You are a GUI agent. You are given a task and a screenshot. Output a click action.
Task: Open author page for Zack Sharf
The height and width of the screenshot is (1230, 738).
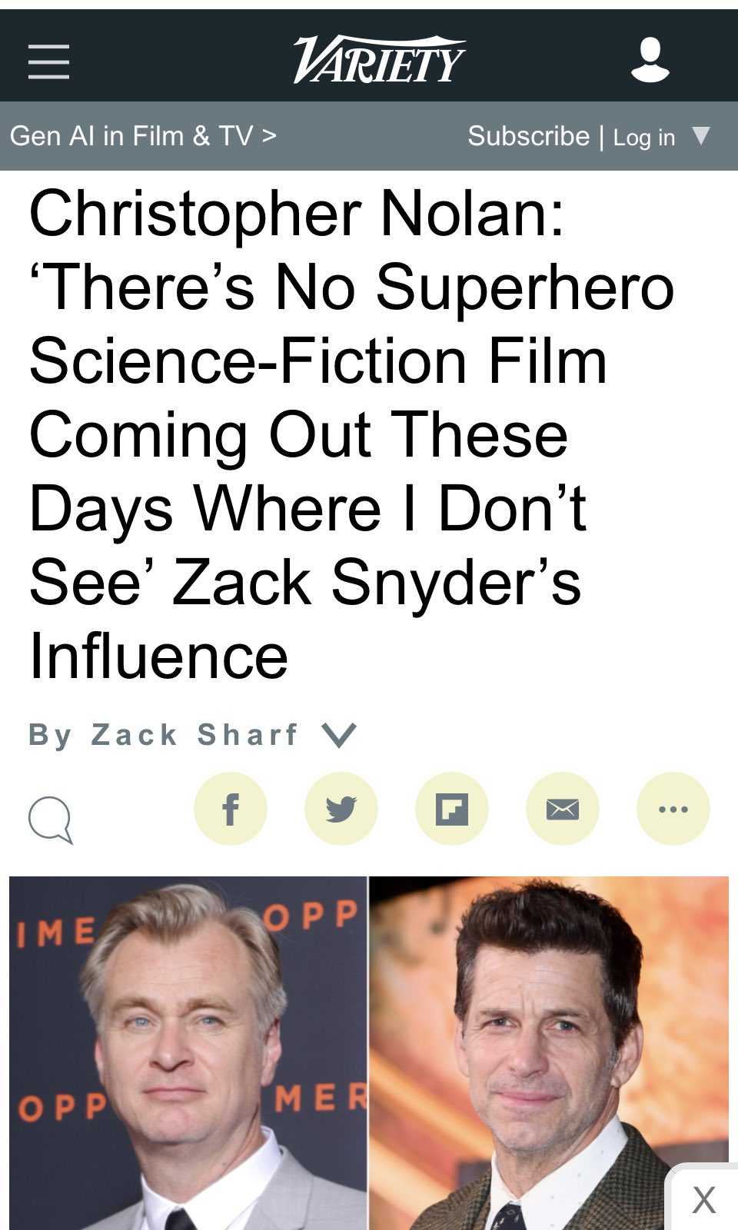(x=194, y=735)
